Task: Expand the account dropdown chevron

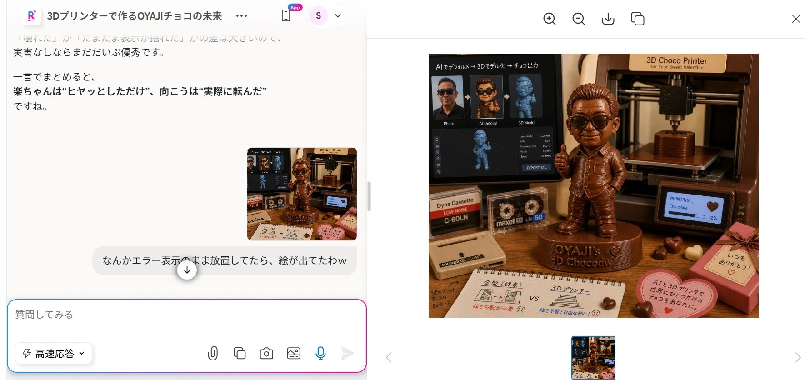Action: coord(338,16)
